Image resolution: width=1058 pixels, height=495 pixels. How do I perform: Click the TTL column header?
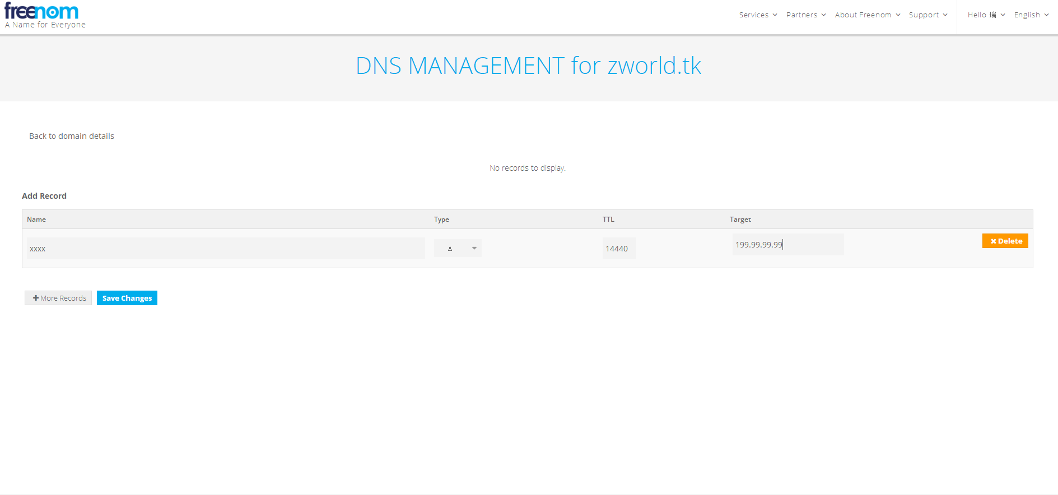[x=608, y=220]
